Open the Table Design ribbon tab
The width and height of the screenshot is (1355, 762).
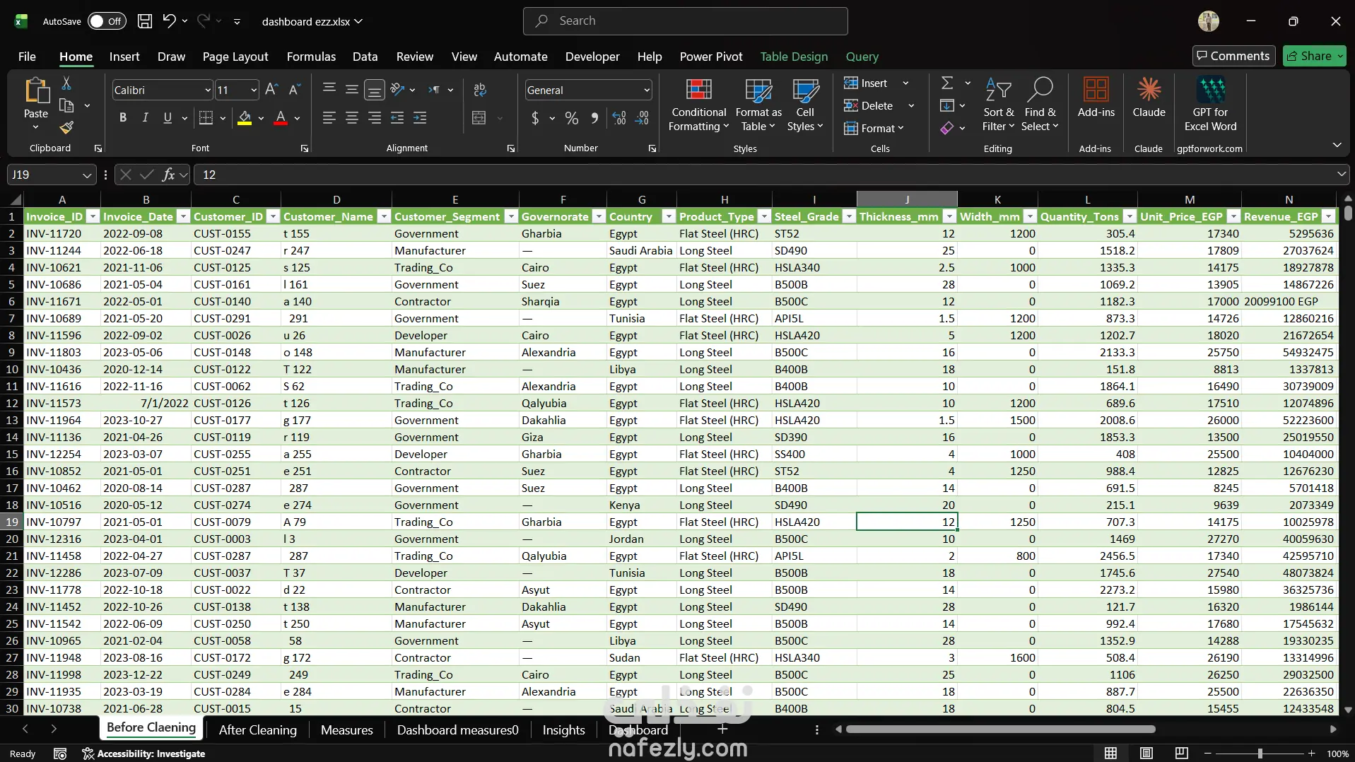click(794, 57)
